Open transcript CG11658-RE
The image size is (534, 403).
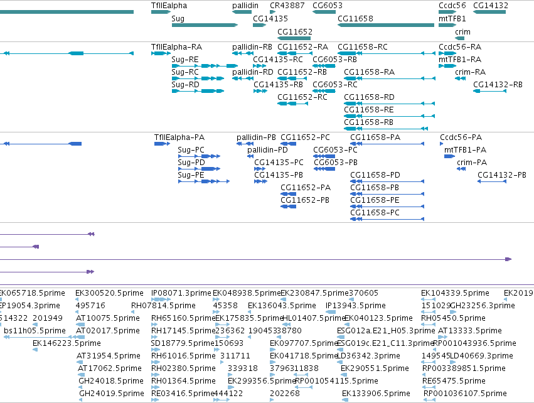(369, 110)
